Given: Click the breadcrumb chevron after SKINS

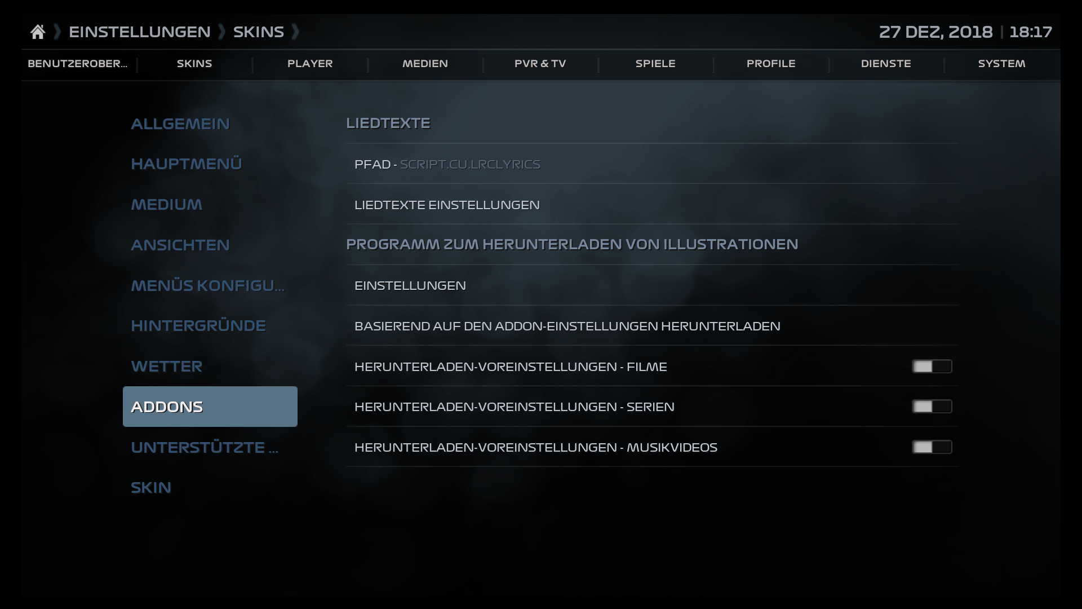Looking at the screenshot, I should click(x=296, y=32).
